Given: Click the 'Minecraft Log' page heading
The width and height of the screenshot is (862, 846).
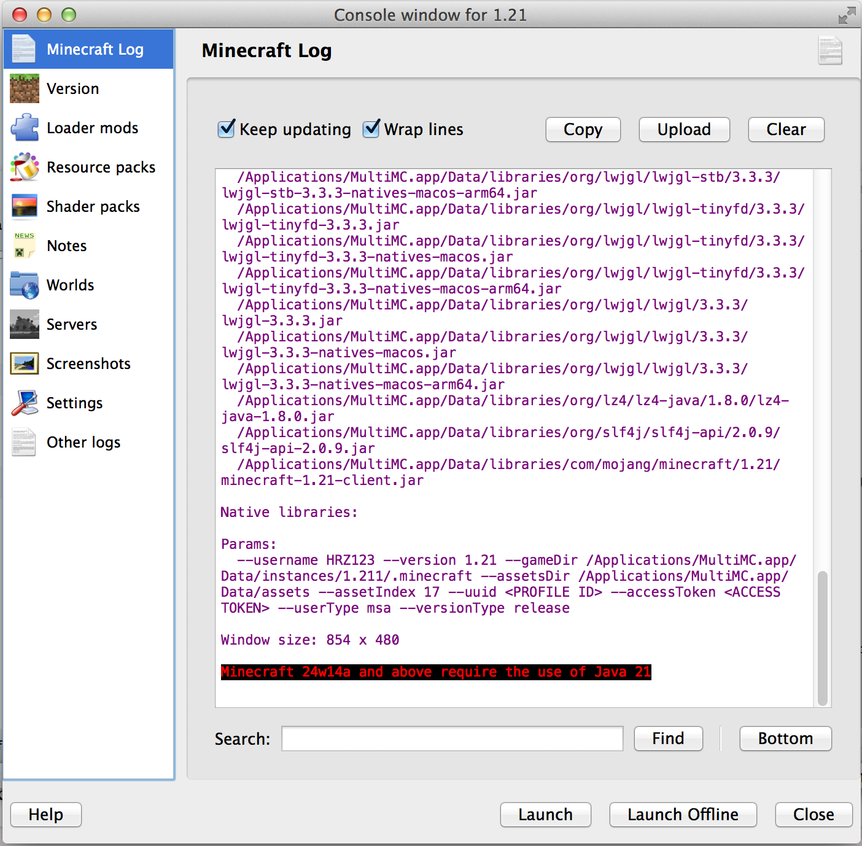Looking at the screenshot, I should pos(266,50).
